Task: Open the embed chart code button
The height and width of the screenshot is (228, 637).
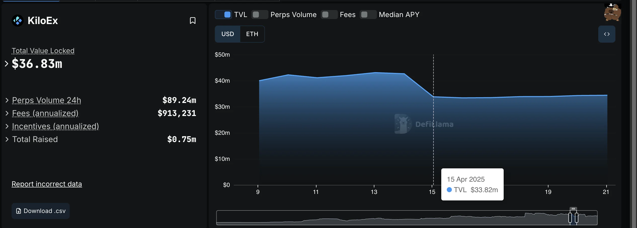Action: [607, 34]
